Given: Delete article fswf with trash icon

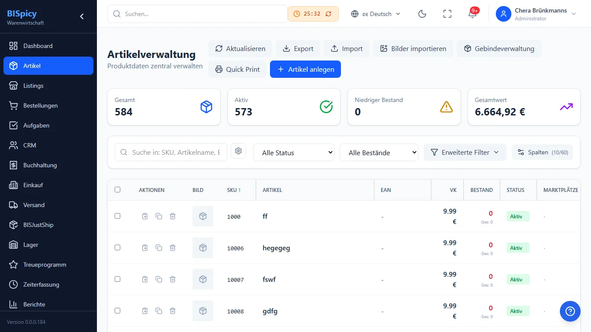Looking at the screenshot, I should pyautogui.click(x=173, y=279).
